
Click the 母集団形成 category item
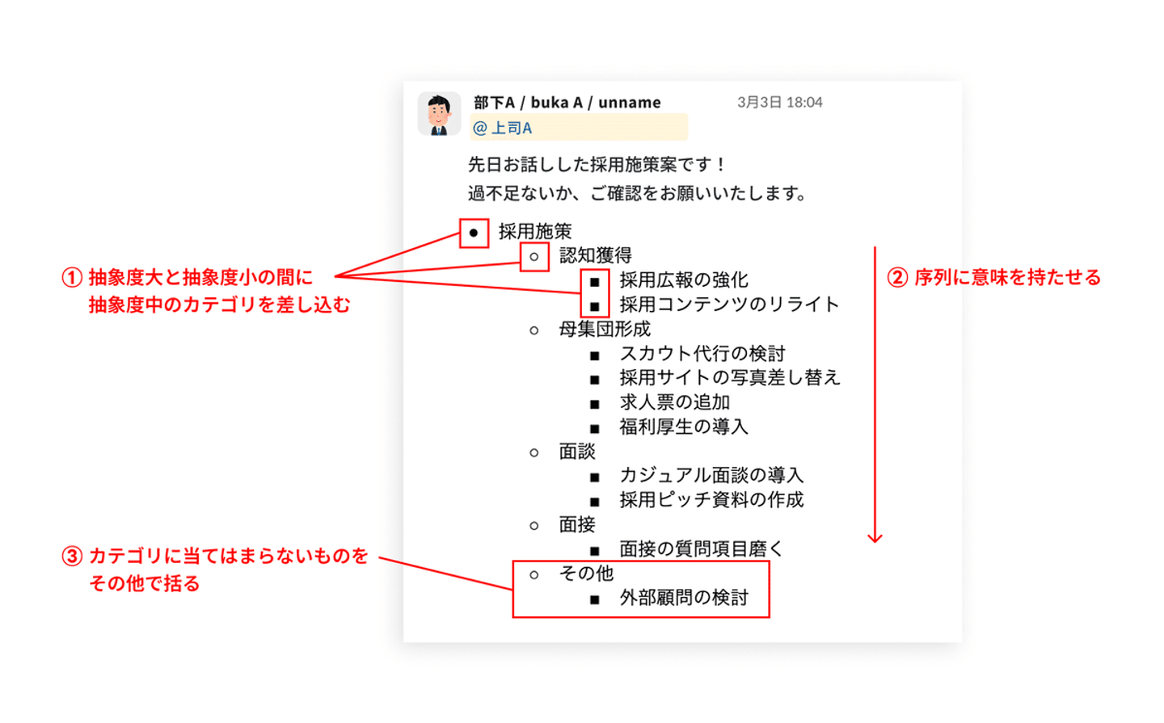point(605,329)
